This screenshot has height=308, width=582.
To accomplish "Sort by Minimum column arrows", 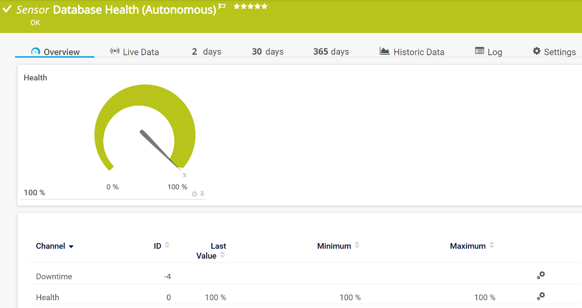I will (357, 245).
